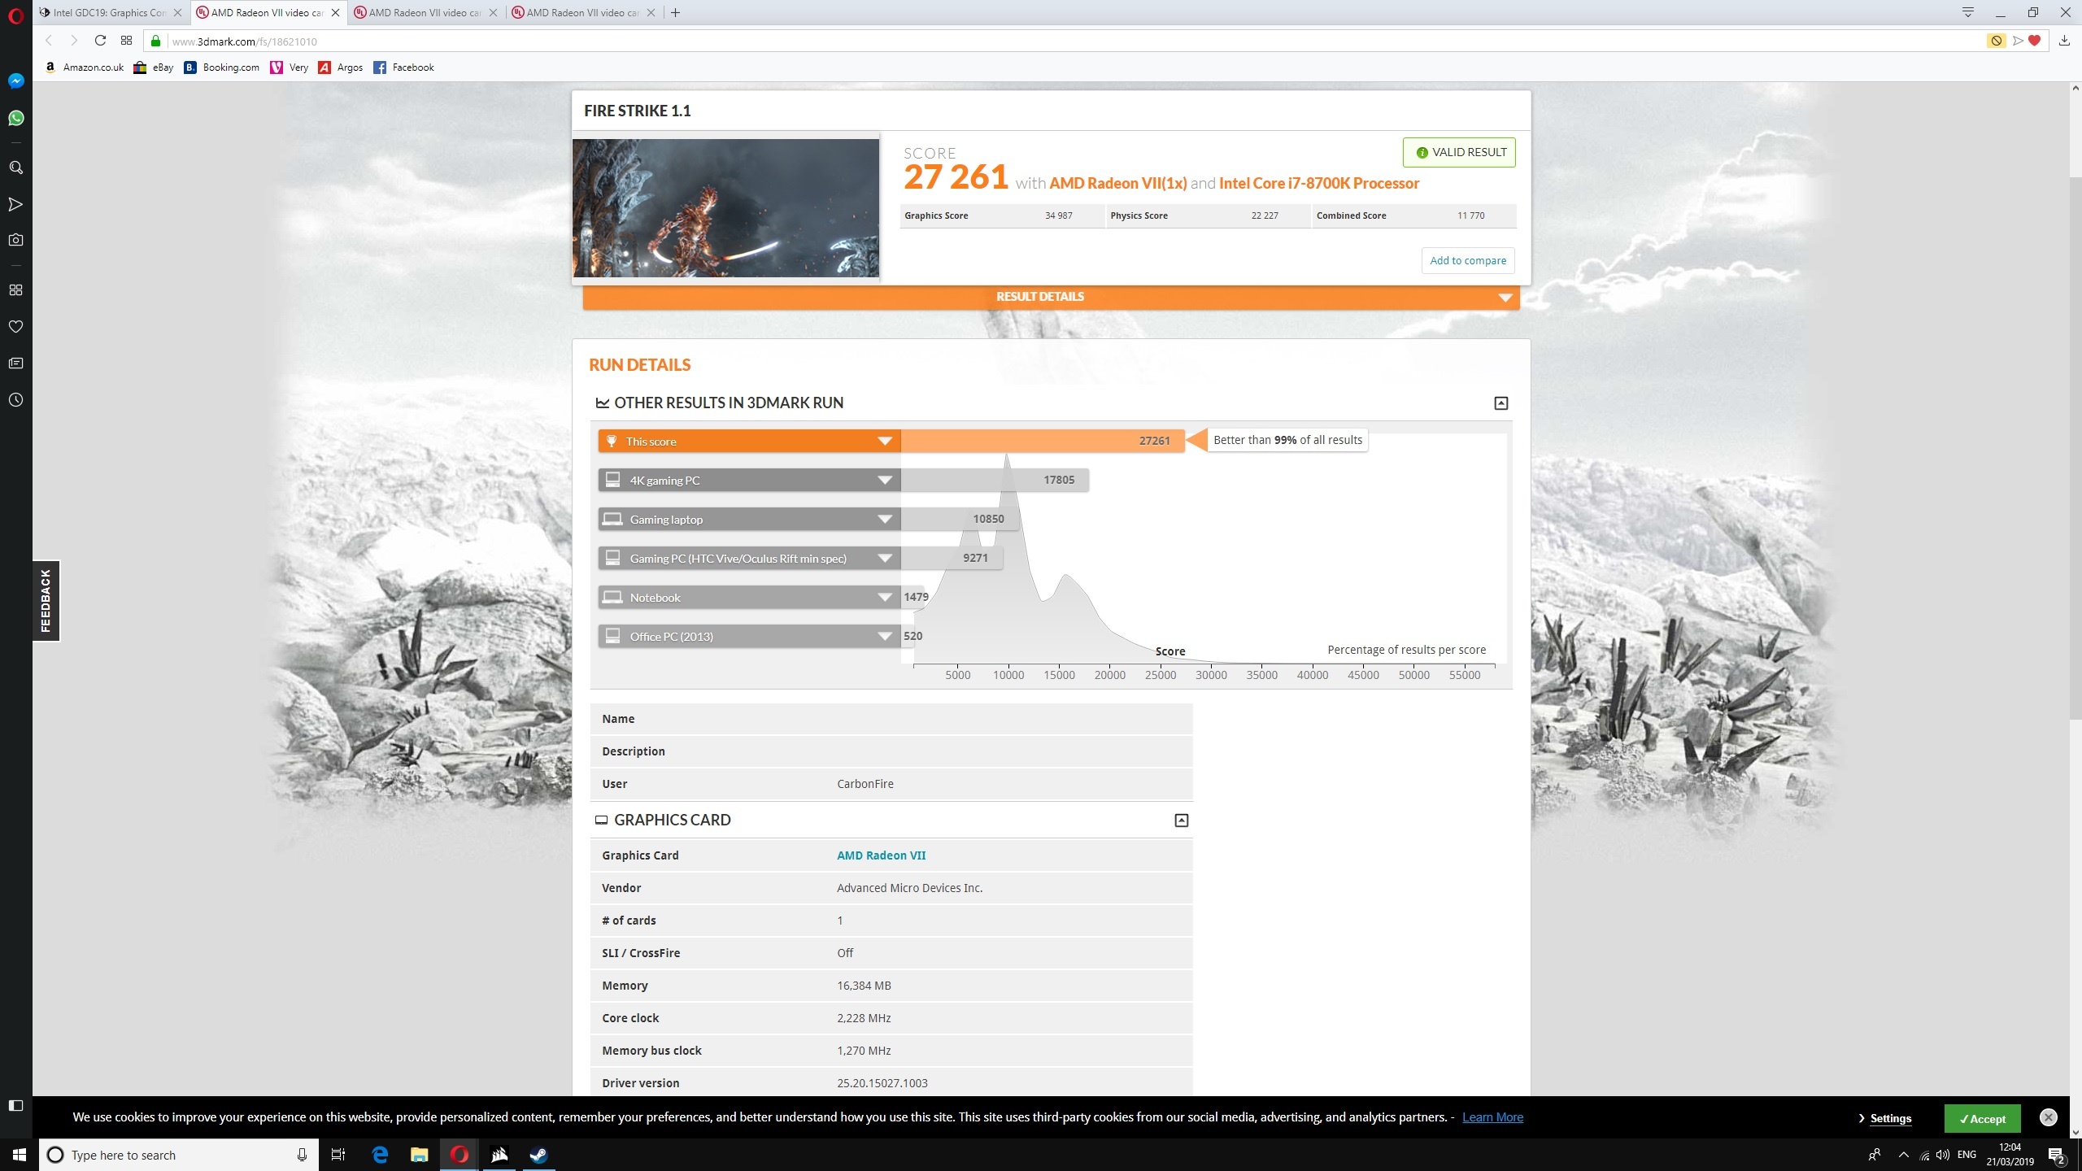Open WhatsApp in the Opera sidebar
Viewport: 2082px width, 1171px height.
click(x=15, y=118)
